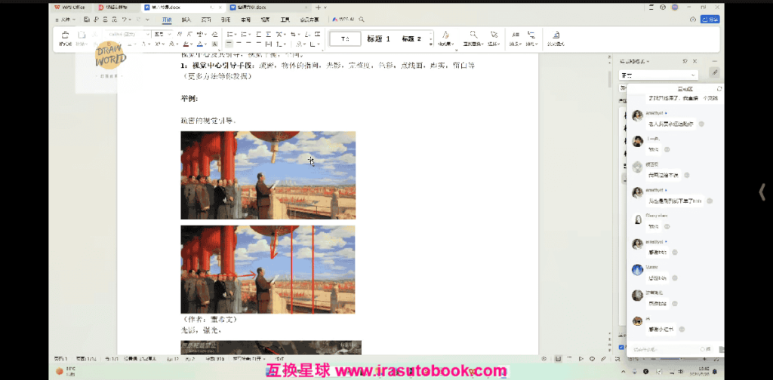The width and height of the screenshot is (773, 380).
Task: Open the borders dropdown
Action: [318, 44]
